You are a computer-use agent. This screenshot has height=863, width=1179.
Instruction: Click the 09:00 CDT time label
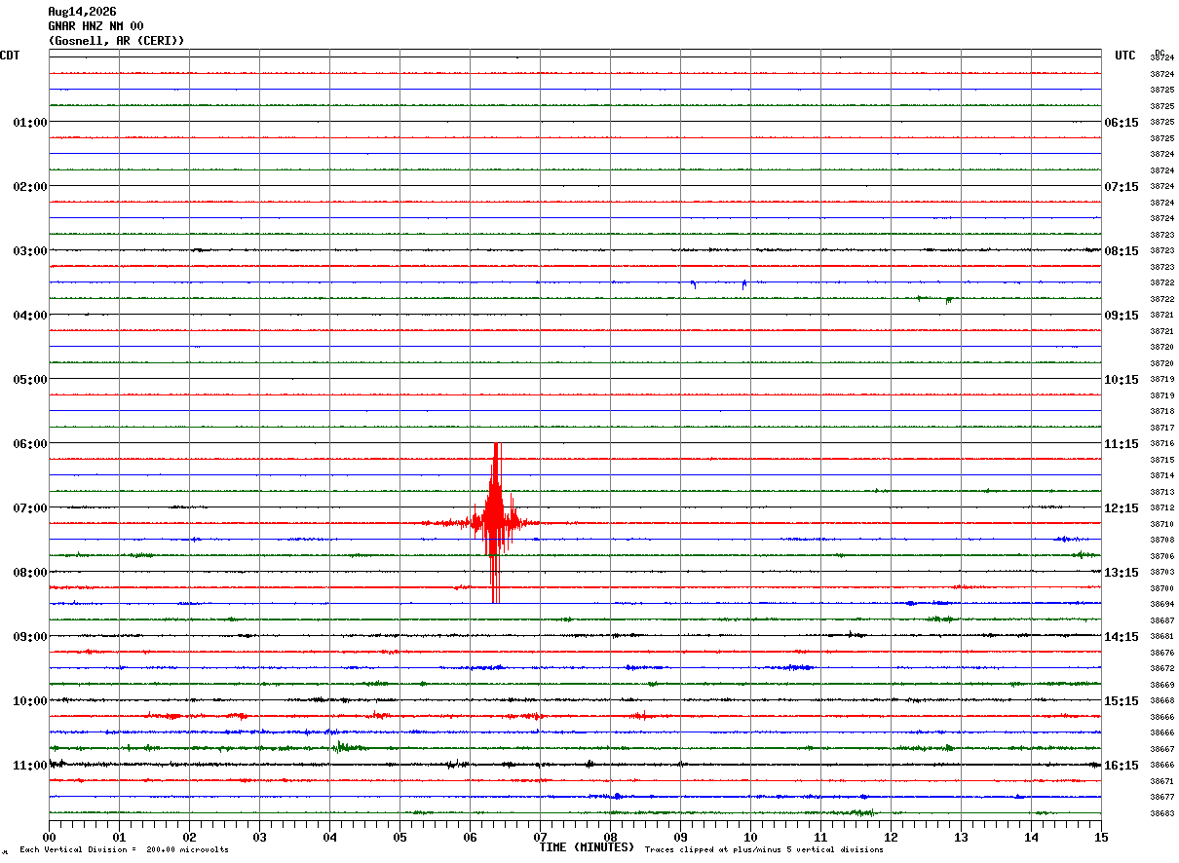(x=30, y=637)
